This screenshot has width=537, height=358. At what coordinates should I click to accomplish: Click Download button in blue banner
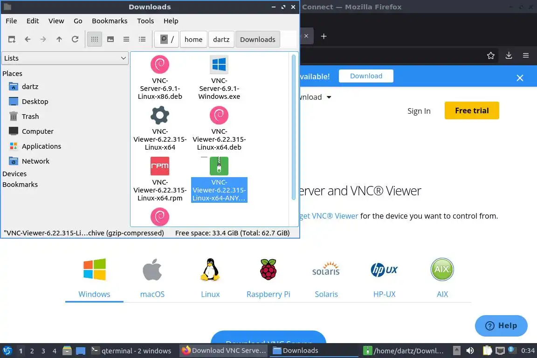click(x=366, y=76)
